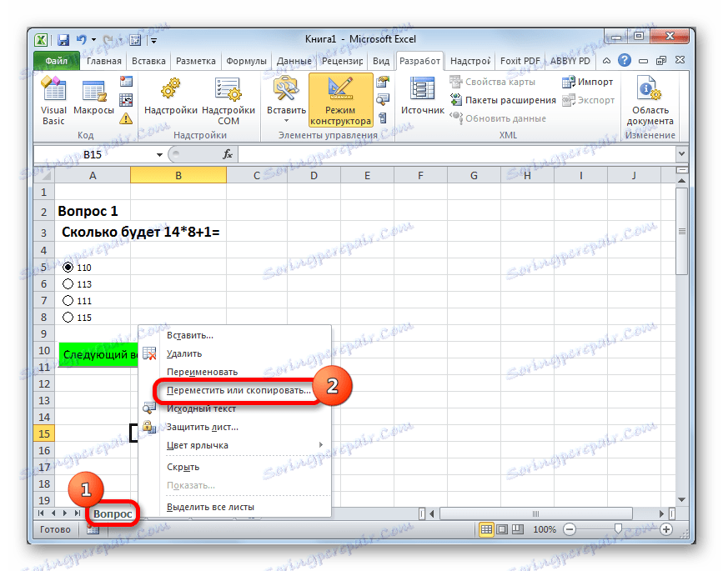Choose Переместить или скопировать...
The width and height of the screenshot is (723, 571).
point(235,390)
